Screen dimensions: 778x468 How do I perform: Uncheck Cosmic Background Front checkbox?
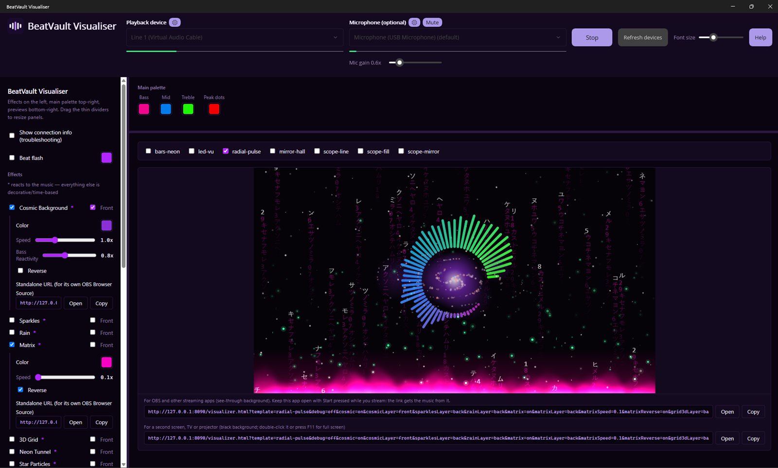93,208
